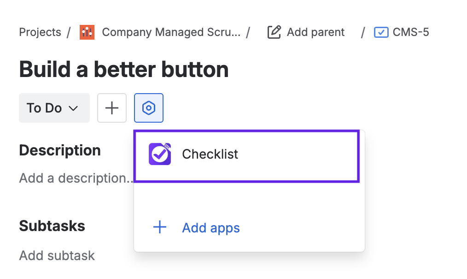Click the Build a better button title
The height and width of the screenshot is (279, 467).
(x=124, y=70)
